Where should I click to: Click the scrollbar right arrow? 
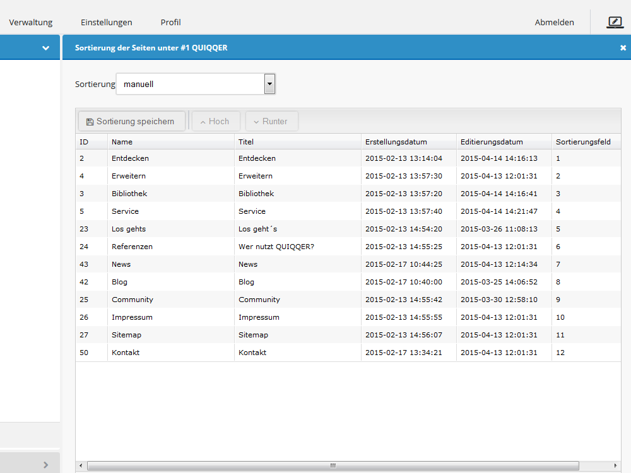tap(616, 466)
